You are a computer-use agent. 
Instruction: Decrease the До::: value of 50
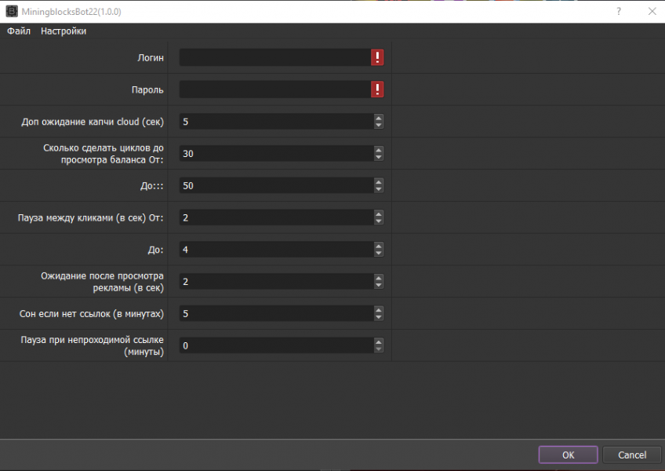point(378,189)
